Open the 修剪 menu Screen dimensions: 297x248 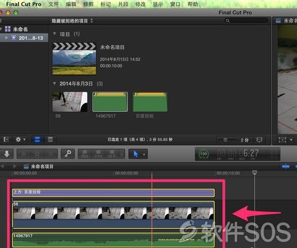click(x=88, y=4)
